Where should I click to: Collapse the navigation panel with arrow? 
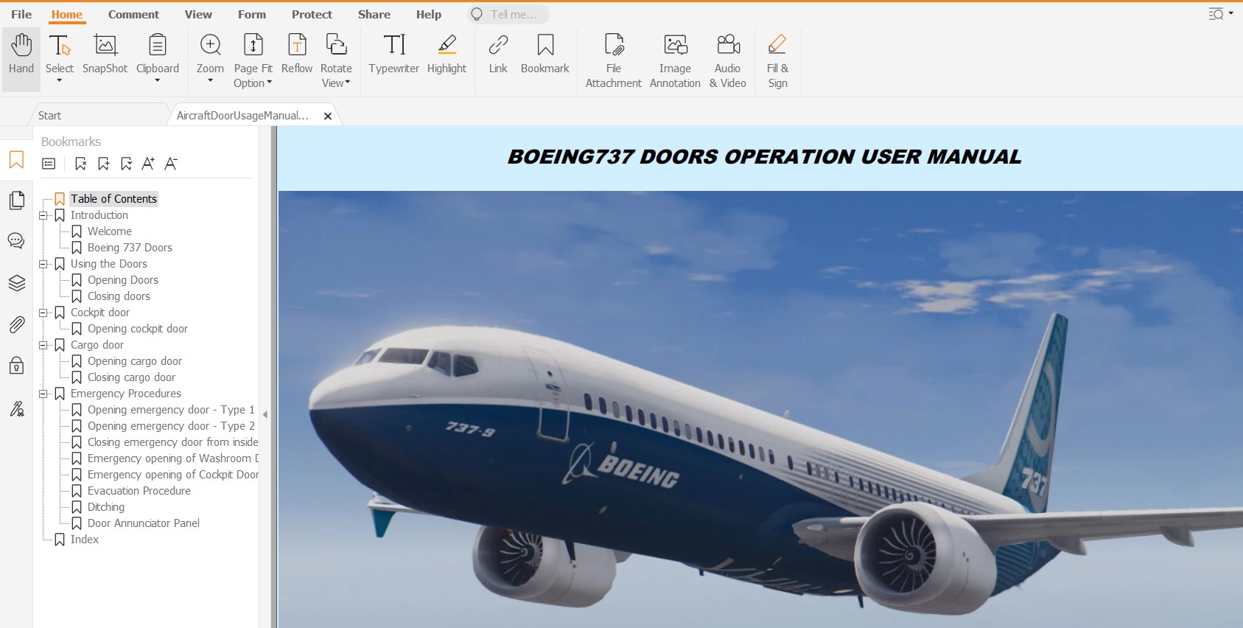pos(265,414)
